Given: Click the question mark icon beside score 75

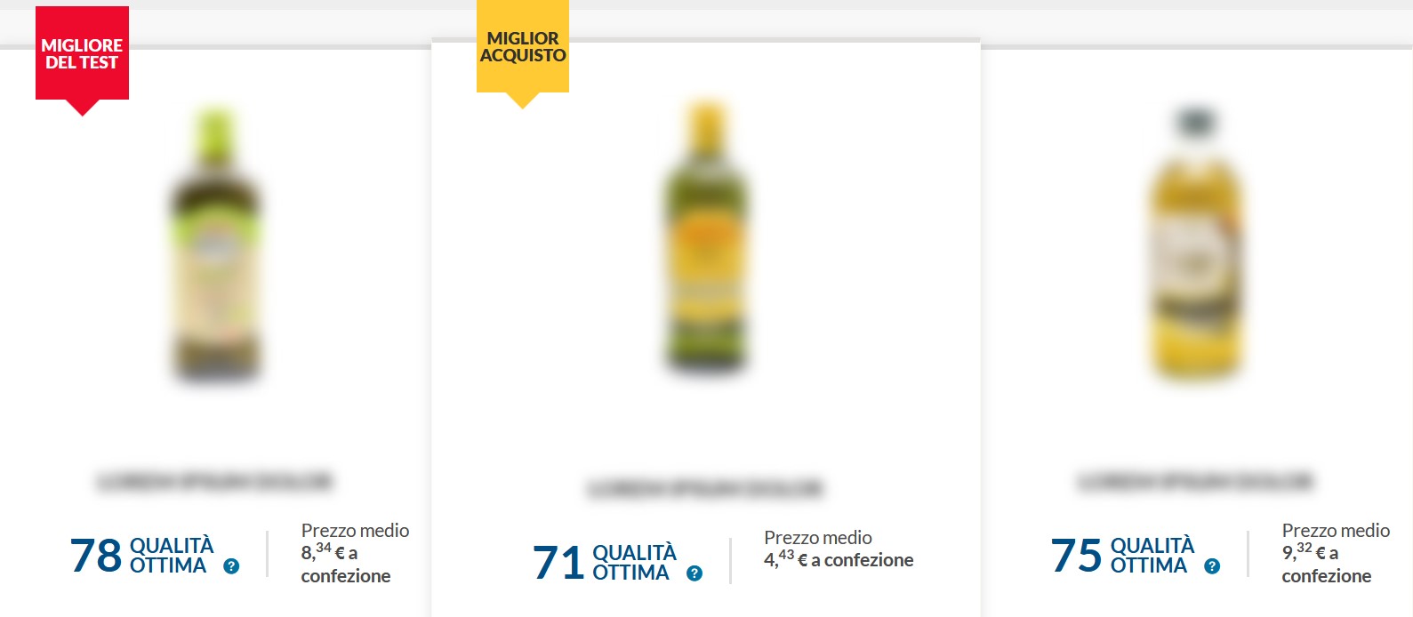Looking at the screenshot, I should 1212,566.
